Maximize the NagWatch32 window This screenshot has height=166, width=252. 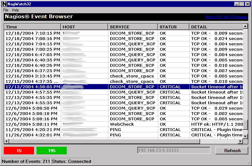[242, 4]
